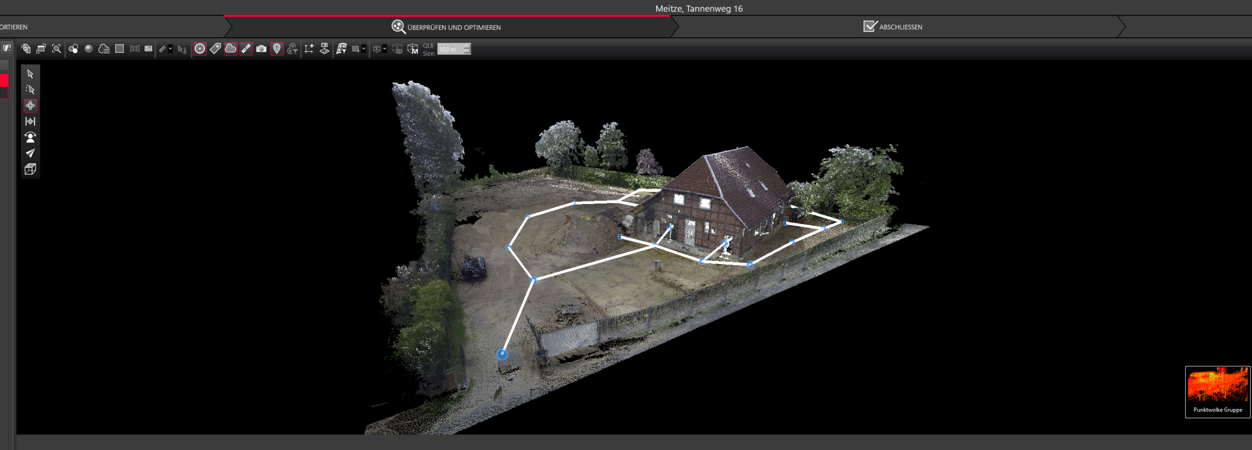The height and width of the screenshot is (450, 1252).
Task: Activate the orbit navigation tool
Action: pos(30,106)
